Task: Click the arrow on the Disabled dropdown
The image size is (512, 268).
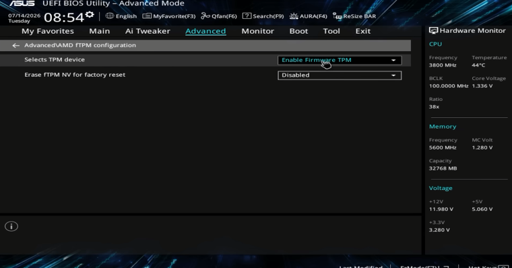Action: point(393,75)
